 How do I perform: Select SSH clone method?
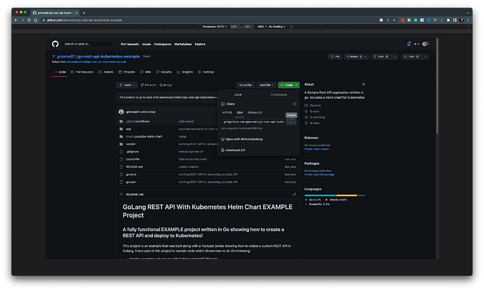pyautogui.click(x=240, y=113)
